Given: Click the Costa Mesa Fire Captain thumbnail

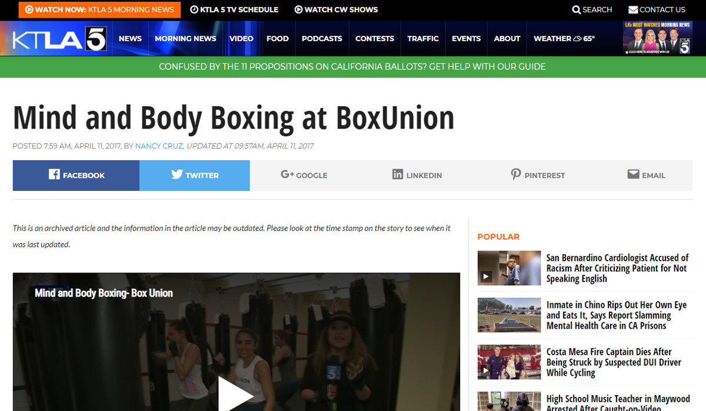Looking at the screenshot, I should pyautogui.click(x=509, y=362).
